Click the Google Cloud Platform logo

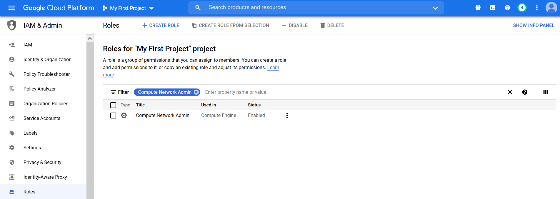coord(59,8)
